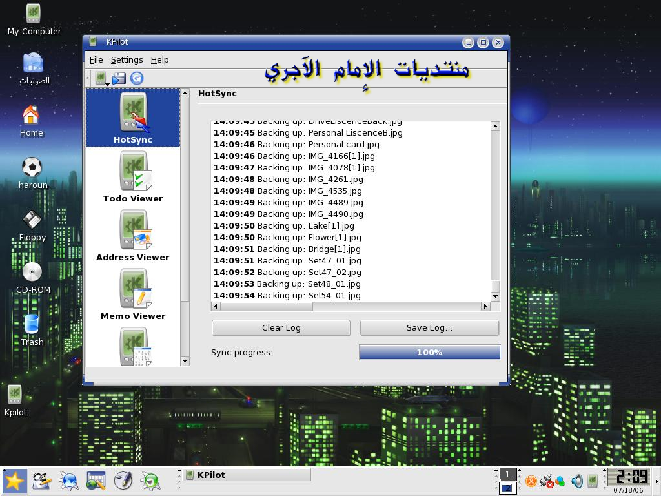The width and height of the screenshot is (661, 496).
Task: Open the Address Viewer in sidebar
Action: point(133,235)
